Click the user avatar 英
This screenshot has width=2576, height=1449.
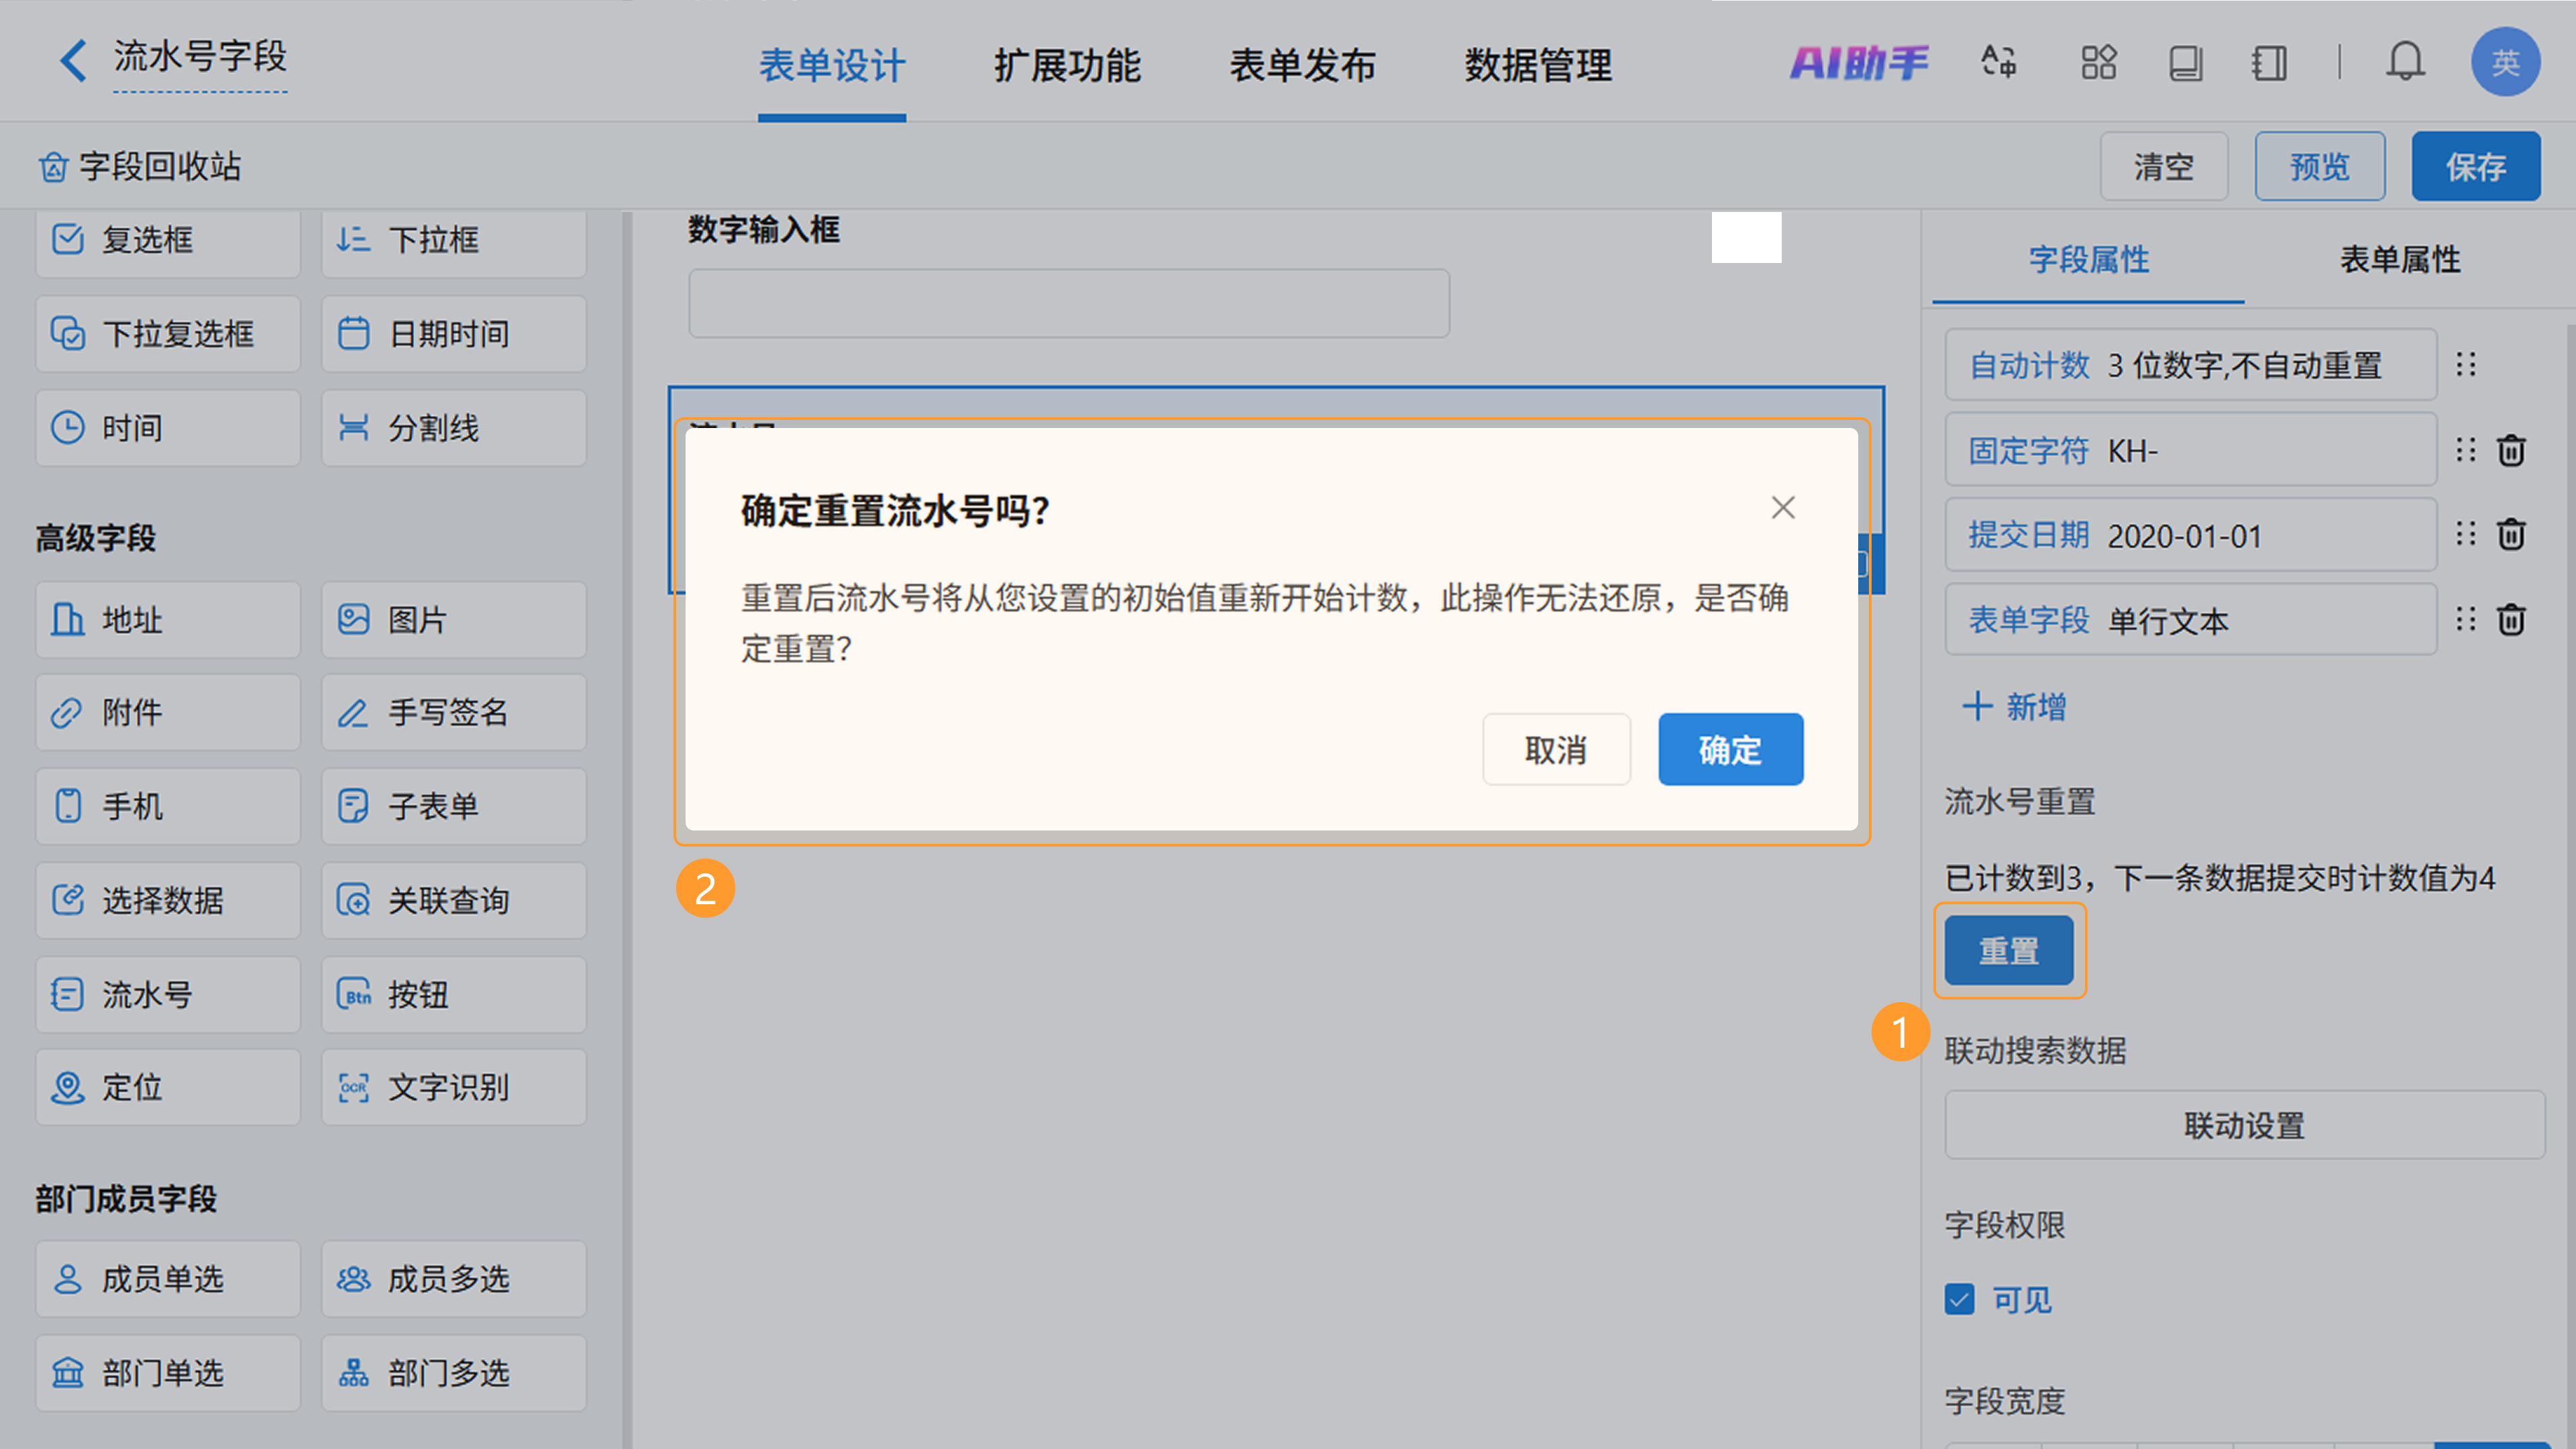point(2505,62)
